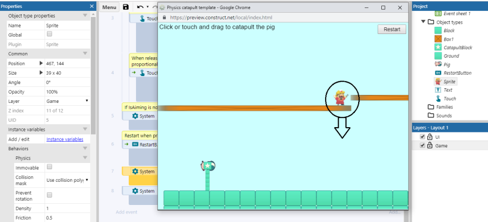
Task: Open the Instance variables link
Action: point(65,139)
